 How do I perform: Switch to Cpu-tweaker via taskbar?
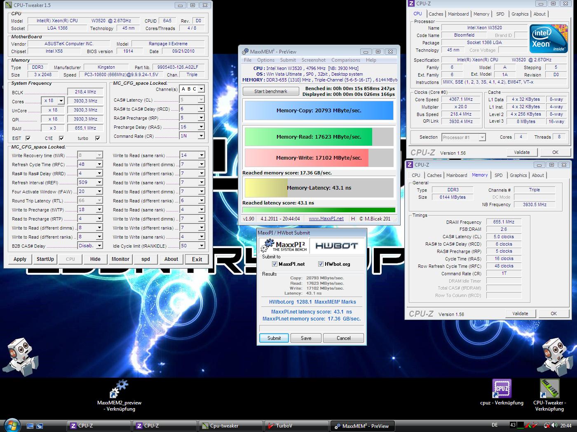point(230,426)
